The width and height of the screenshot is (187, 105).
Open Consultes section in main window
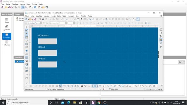click(7, 28)
